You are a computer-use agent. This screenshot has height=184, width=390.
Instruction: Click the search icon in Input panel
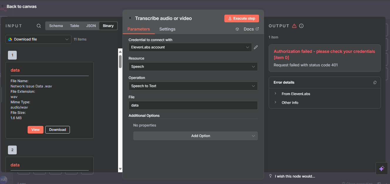[x=39, y=26]
